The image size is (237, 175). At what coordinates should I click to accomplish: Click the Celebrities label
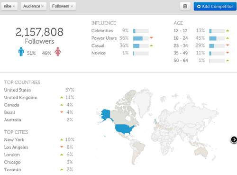pyautogui.click(x=102, y=31)
